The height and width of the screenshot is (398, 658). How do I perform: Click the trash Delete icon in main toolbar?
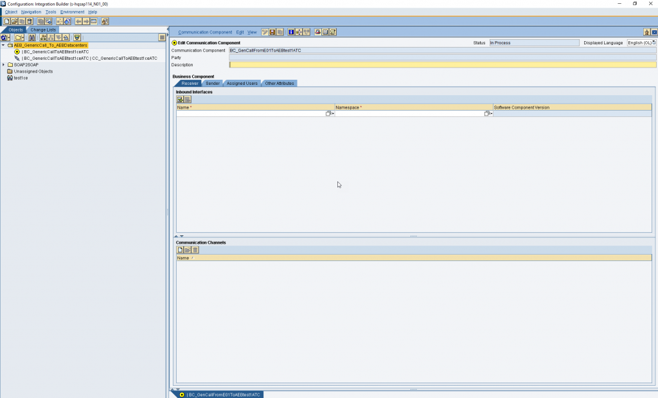coord(30,21)
